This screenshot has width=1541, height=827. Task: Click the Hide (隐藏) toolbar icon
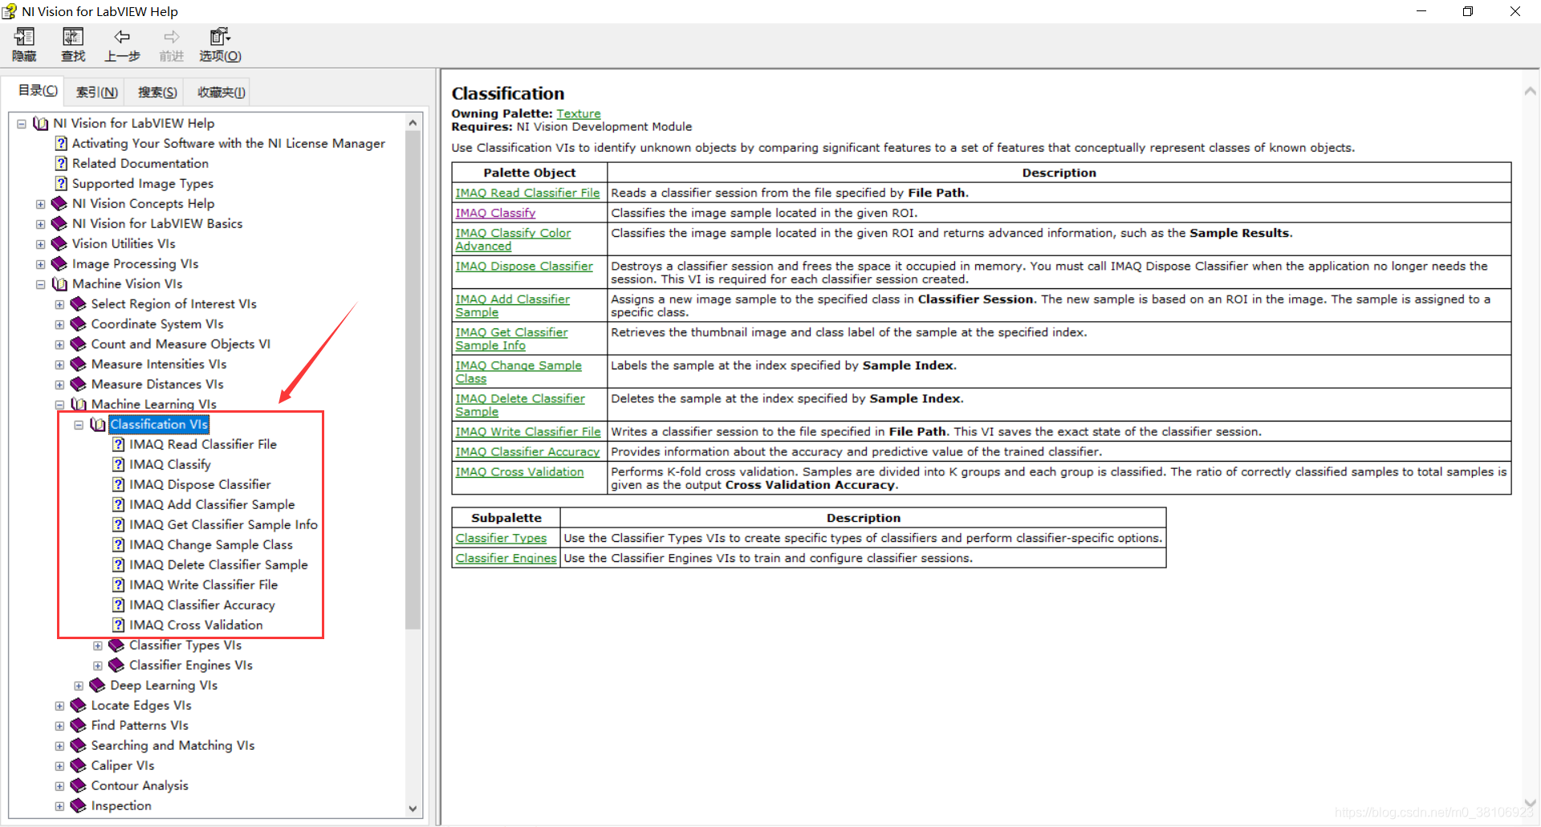point(24,37)
